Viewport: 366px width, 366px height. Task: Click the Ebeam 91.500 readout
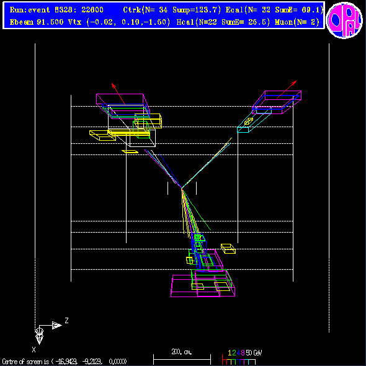[x=37, y=22]
